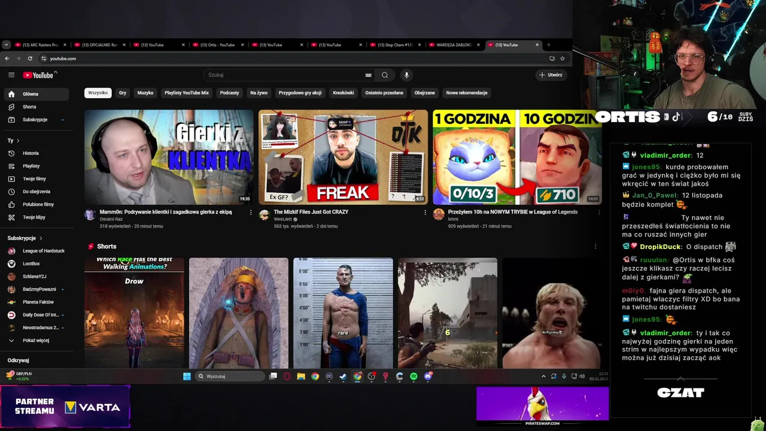Open LootBox channel subscription

click(x=36, y=263)
